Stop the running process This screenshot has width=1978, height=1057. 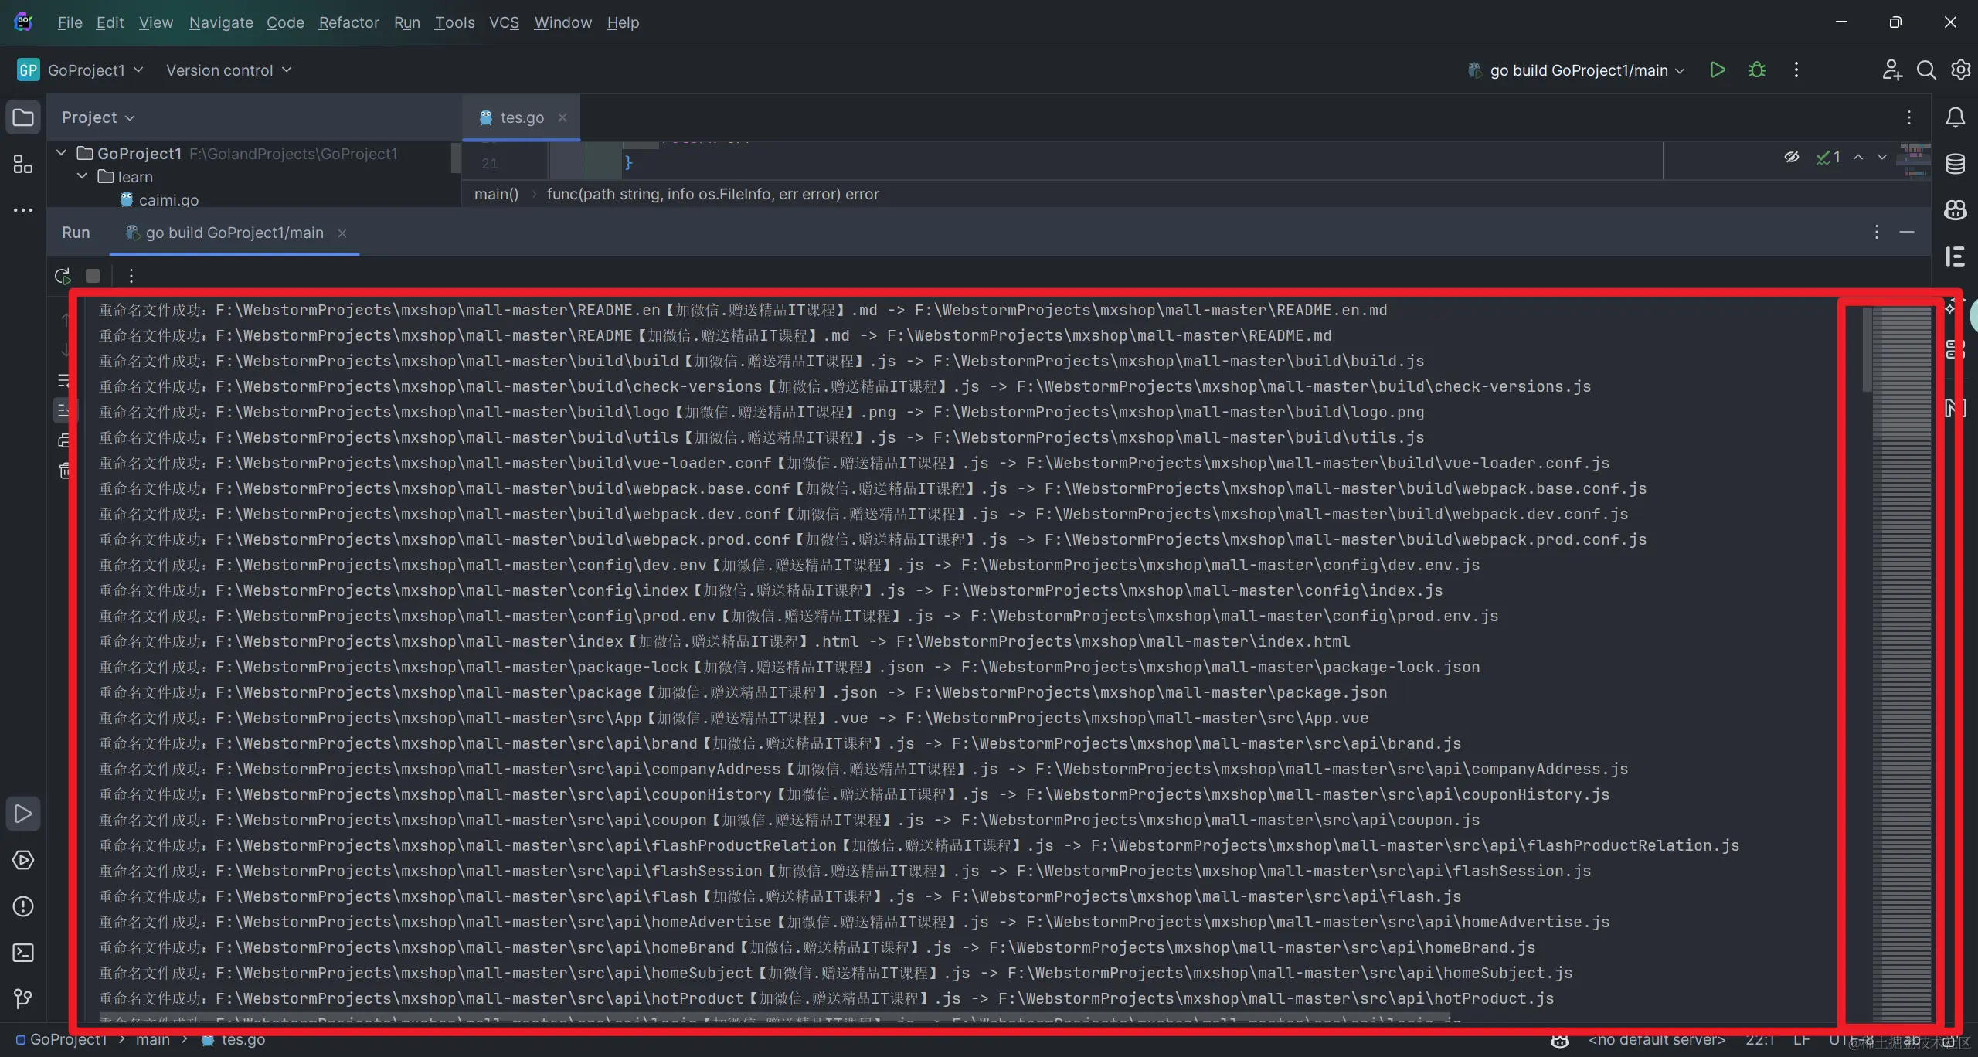point(93,276)
